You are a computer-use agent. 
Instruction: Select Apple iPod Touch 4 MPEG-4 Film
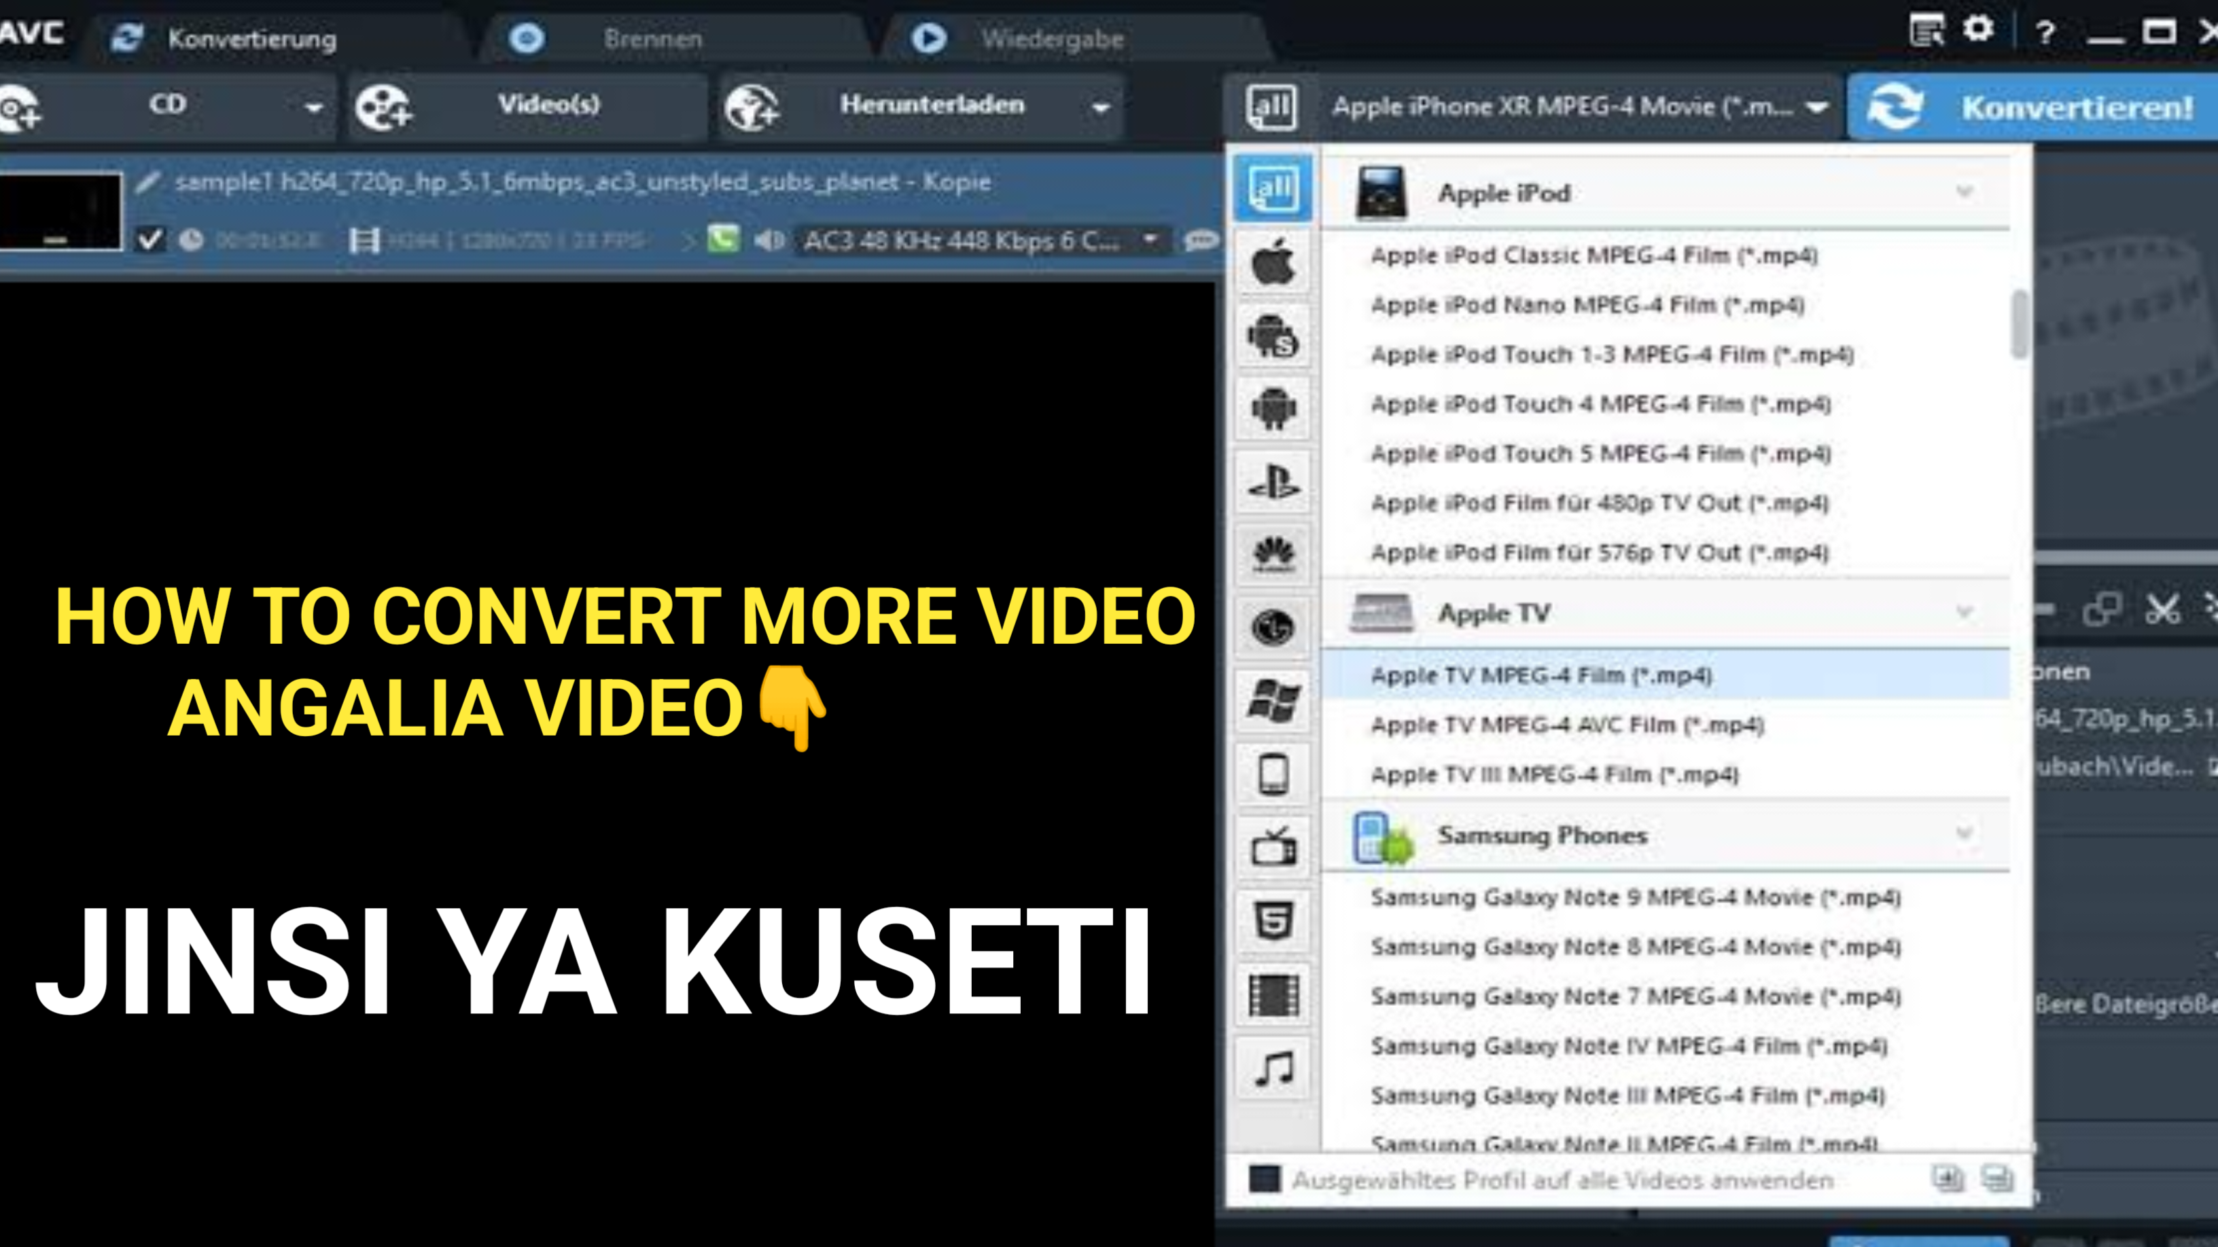1666,403
